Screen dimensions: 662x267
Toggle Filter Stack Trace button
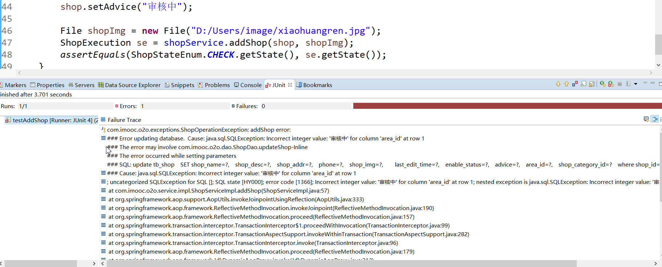[x=655, y=119]
